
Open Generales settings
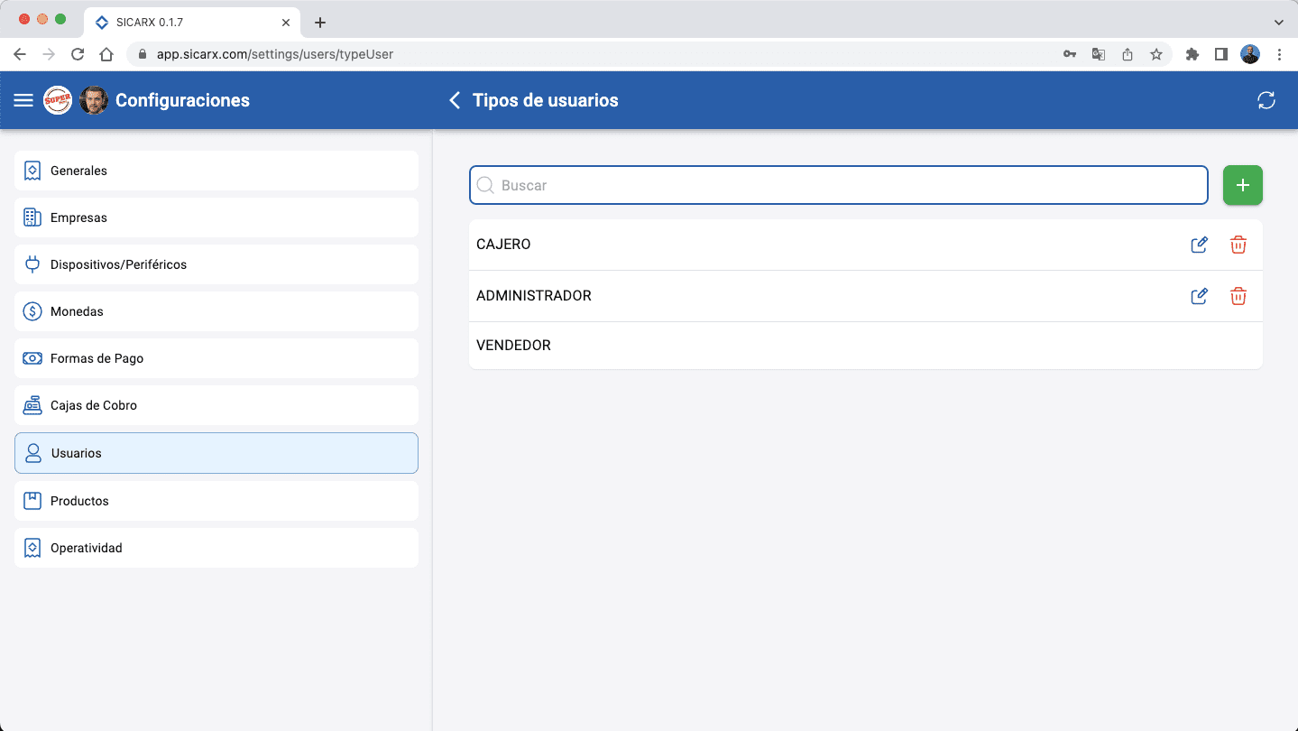tap(216, 171)
